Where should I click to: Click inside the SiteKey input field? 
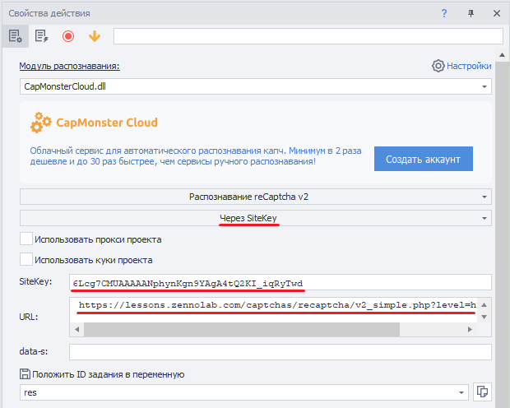[280, 283]
